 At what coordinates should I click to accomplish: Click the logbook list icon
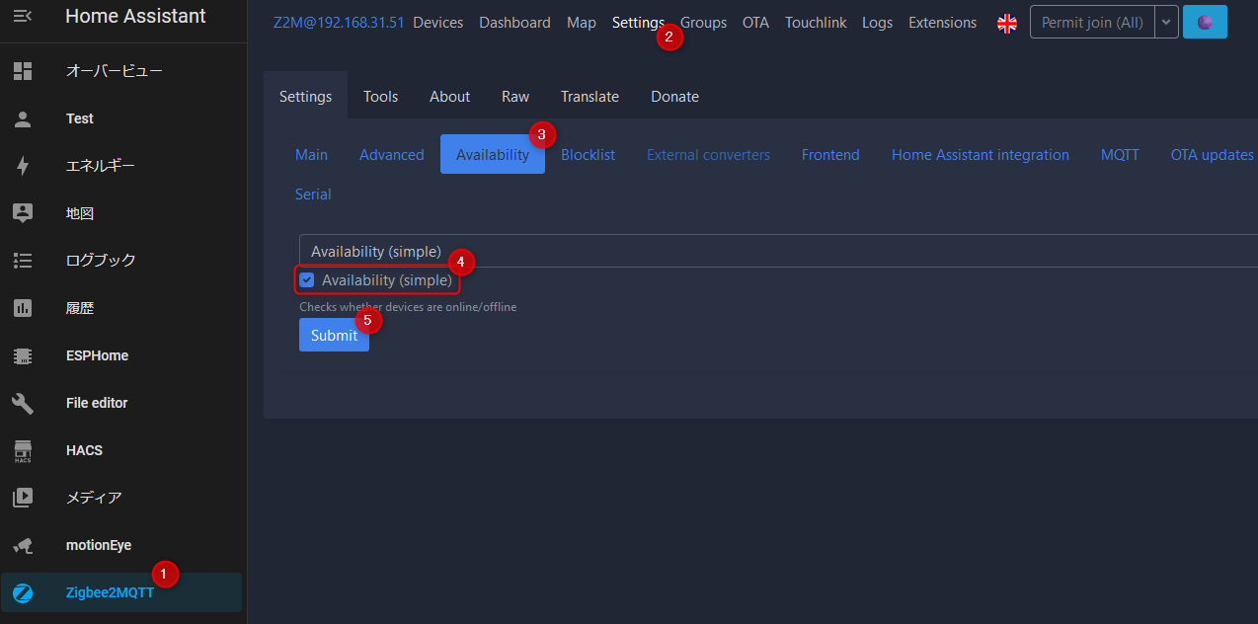(23, 261)
